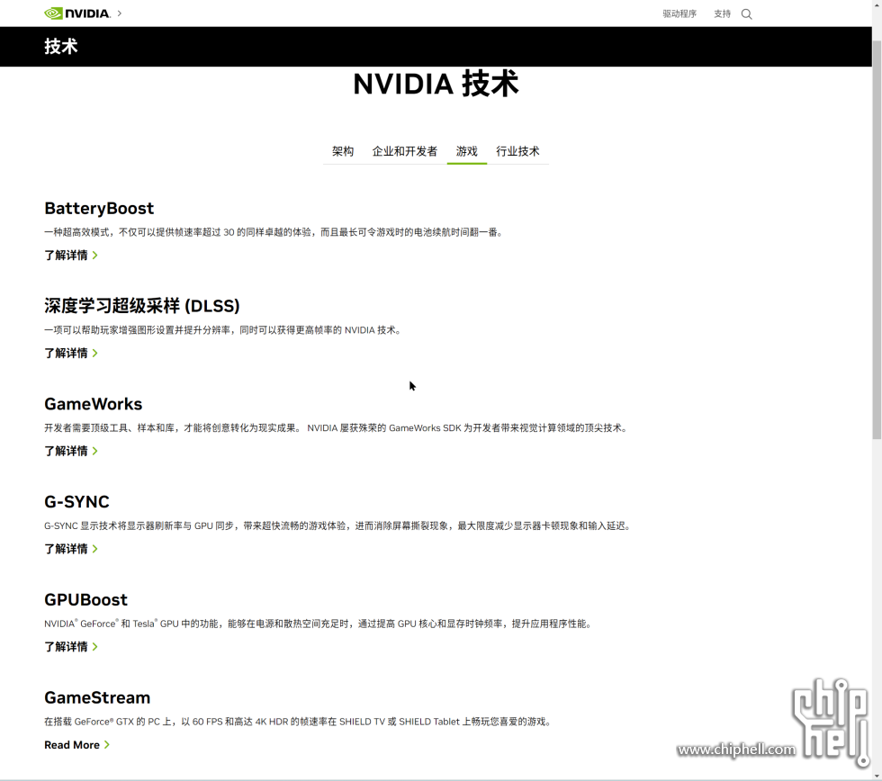
Task: Open the 支持 link in header
Action: 722,14
